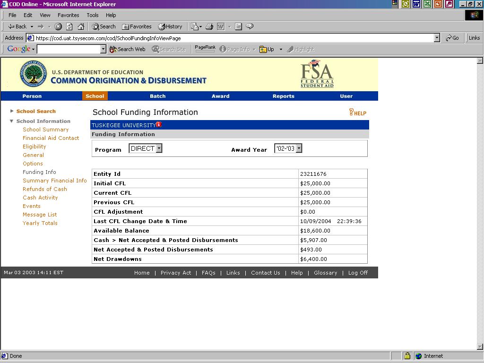The image size is (484, 363).
Task: Go to Home via house icon
Action: pos(81,26)
